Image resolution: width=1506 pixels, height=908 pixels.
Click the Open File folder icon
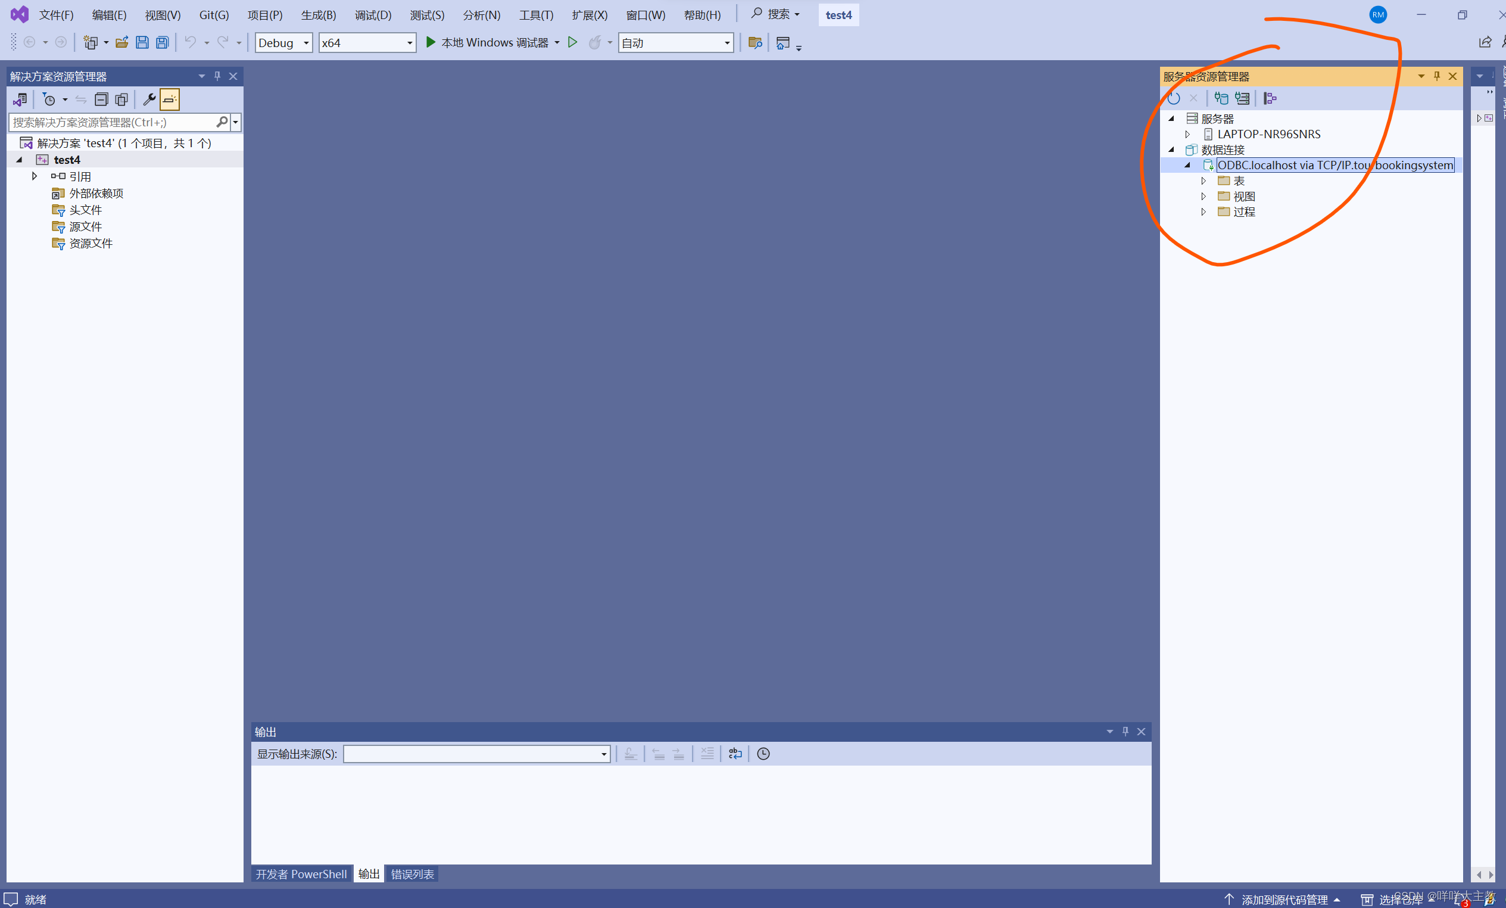coord(121,43)
